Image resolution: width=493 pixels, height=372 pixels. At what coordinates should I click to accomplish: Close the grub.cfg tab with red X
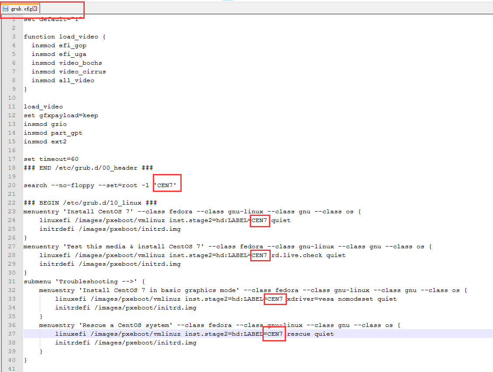click(35, 8)
